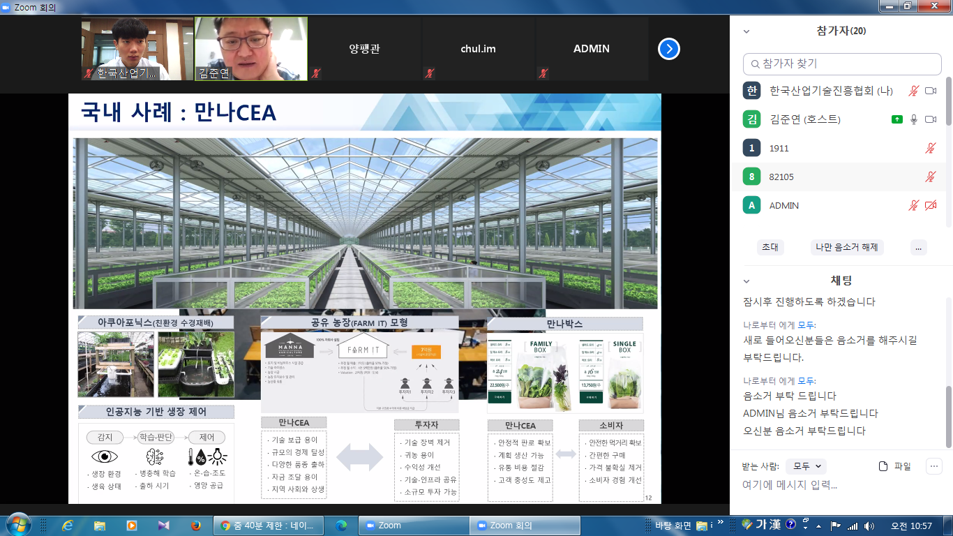This screenshot has height=536, width=953.
Task: Open the media player taskbar icon
Action: pyautogui.click(x=132, y=525)
